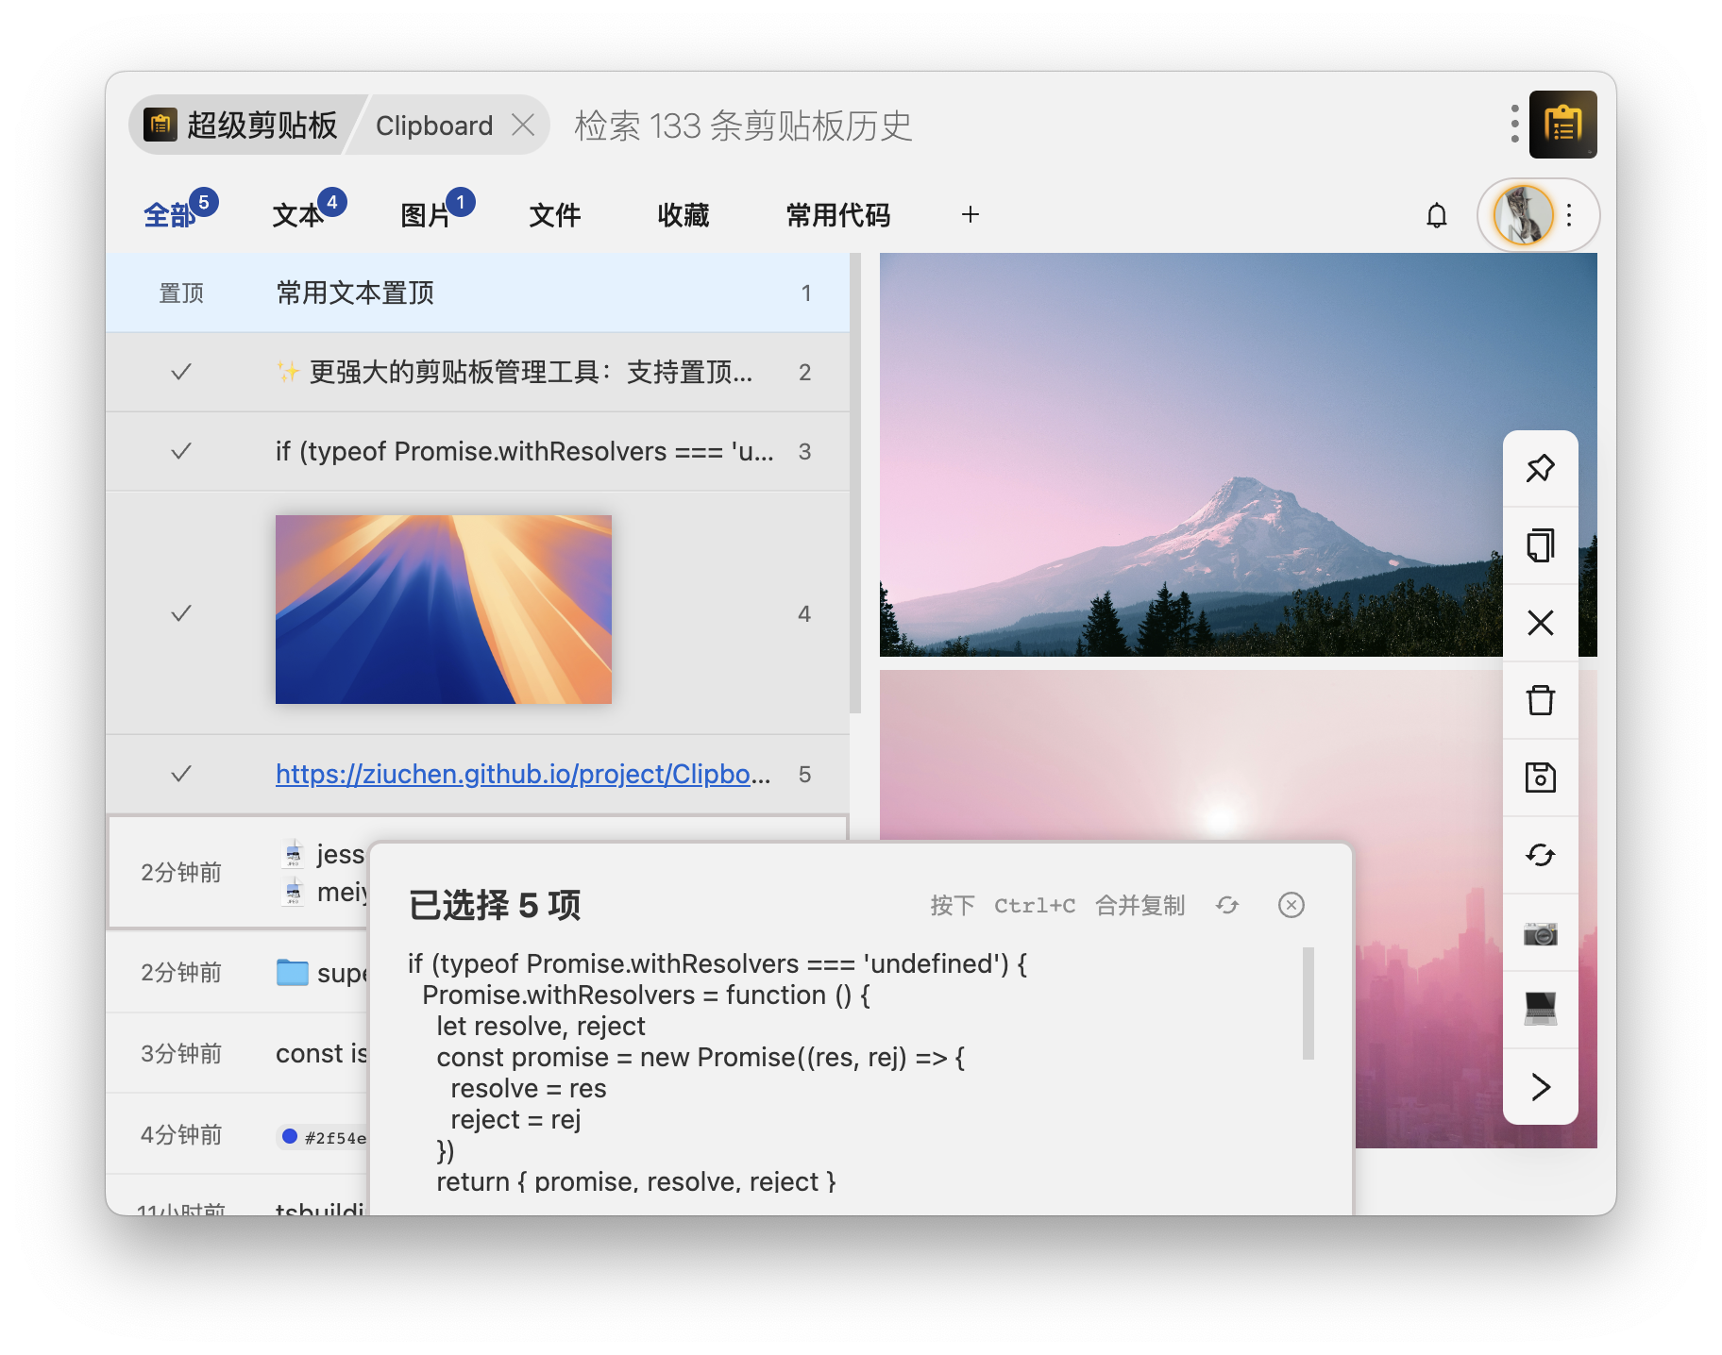Switch to the 文本 tab
The width and height of the screenshot is (1722, 1355).
click(x=297, y=215)
